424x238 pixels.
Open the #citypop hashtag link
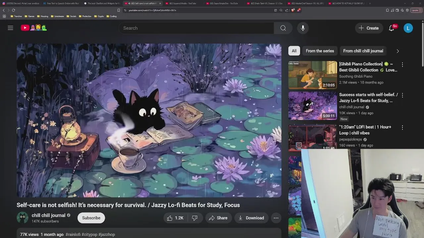(x=89, y=234)
